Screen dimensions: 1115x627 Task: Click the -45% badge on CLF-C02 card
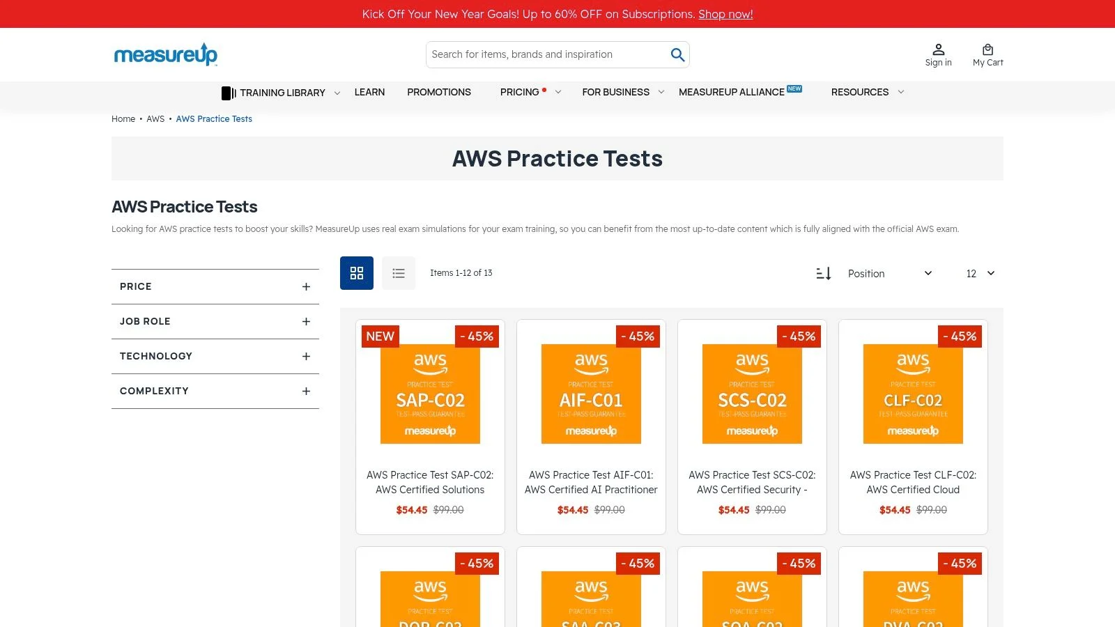960,336
